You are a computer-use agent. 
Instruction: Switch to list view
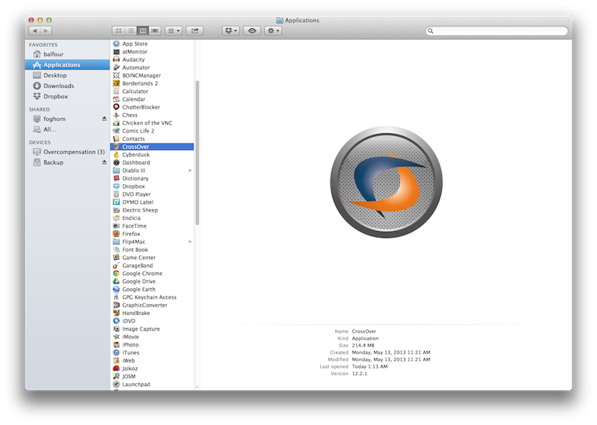(x=131, y=31)
